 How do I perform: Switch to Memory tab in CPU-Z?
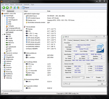(83, 40)
